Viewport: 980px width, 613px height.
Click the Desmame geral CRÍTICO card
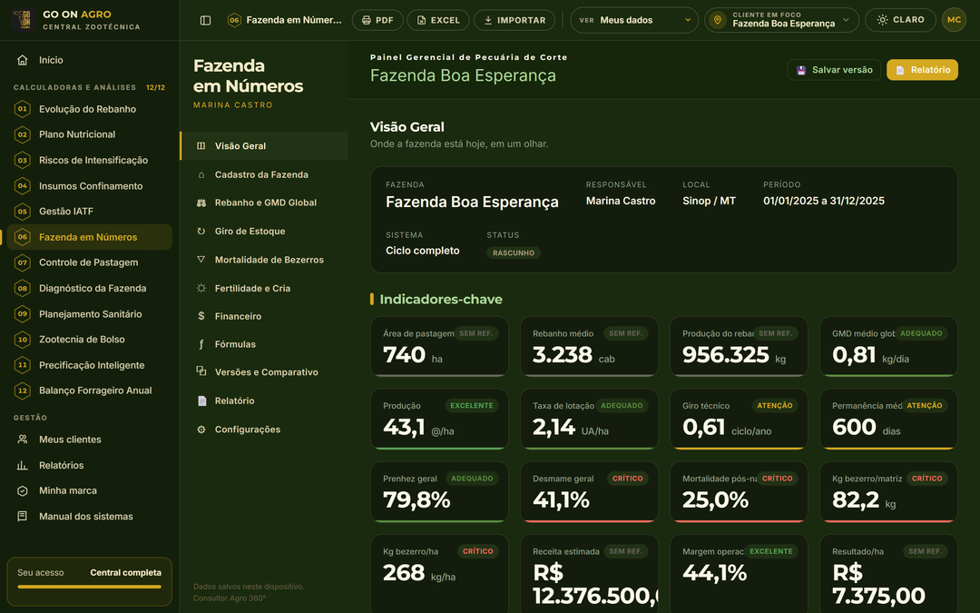point(589,491)
